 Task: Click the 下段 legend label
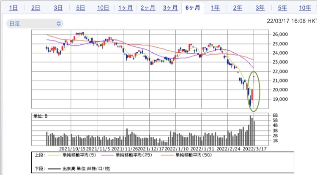click(x=40, y=169)
